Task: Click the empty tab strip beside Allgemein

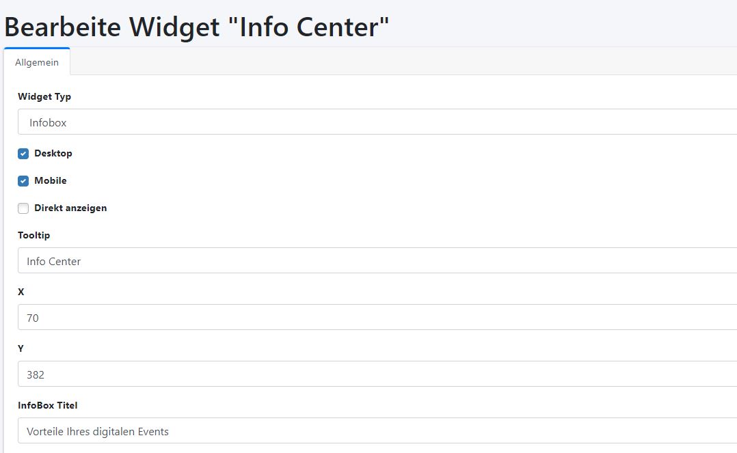Action: pyautogui.click(x=403, y=61)
